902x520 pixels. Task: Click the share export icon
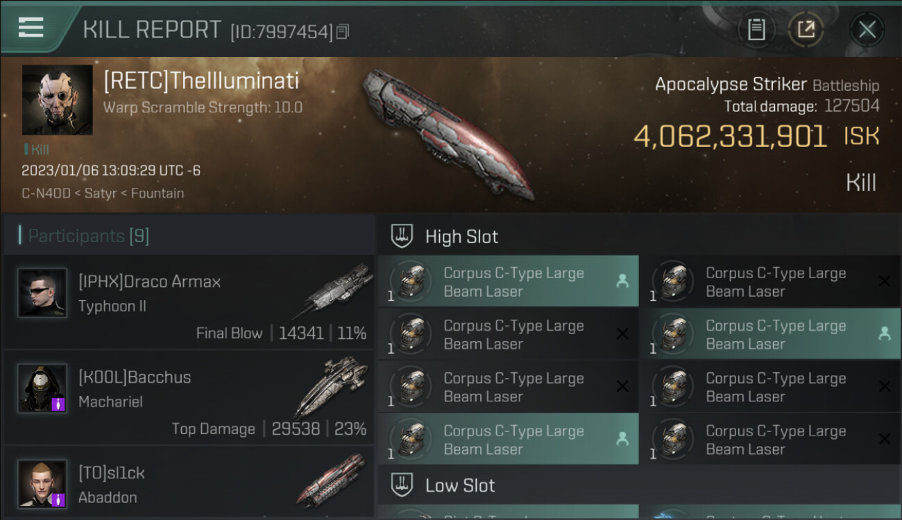pyautogui.click(x=806, y=30)
